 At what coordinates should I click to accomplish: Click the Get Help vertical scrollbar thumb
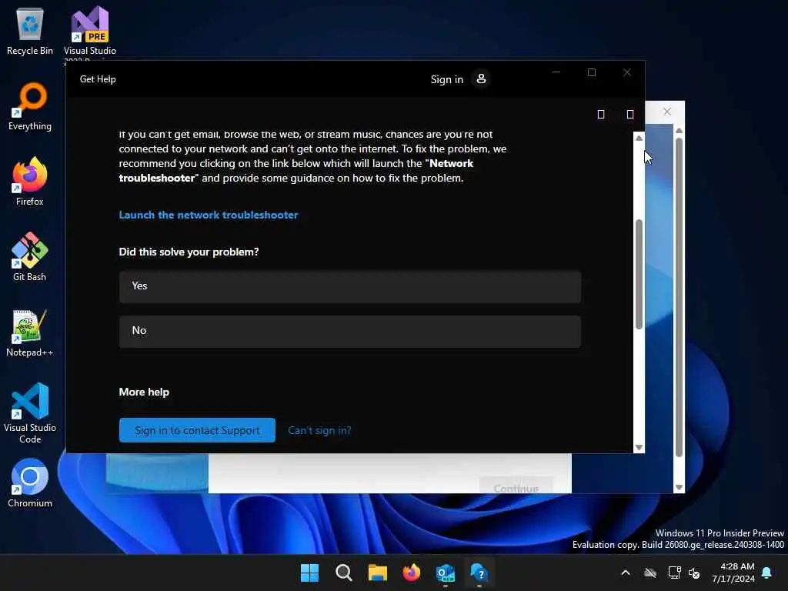[639, 275]
